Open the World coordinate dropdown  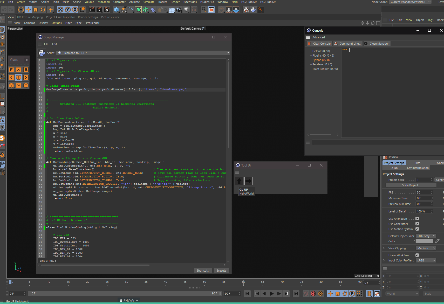coord(402,294)
